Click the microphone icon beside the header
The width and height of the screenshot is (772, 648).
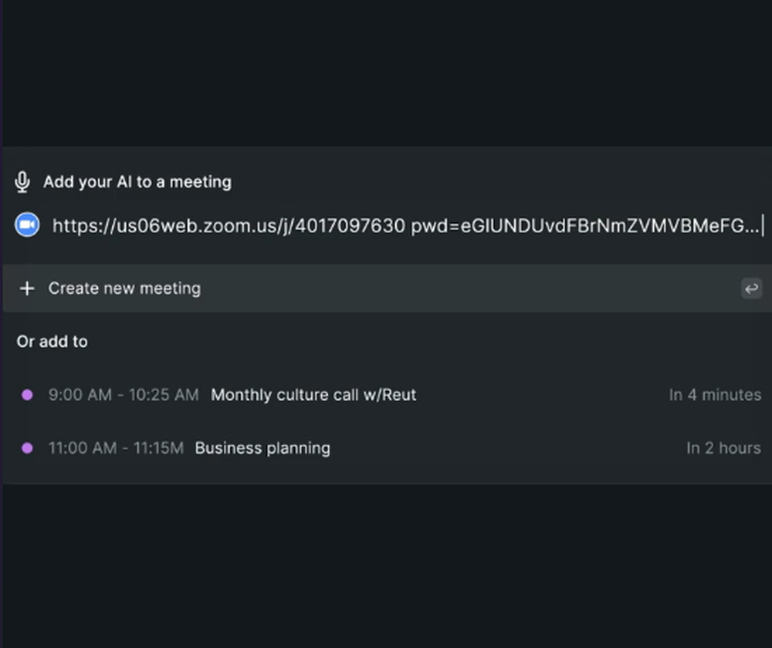(22, 182)
